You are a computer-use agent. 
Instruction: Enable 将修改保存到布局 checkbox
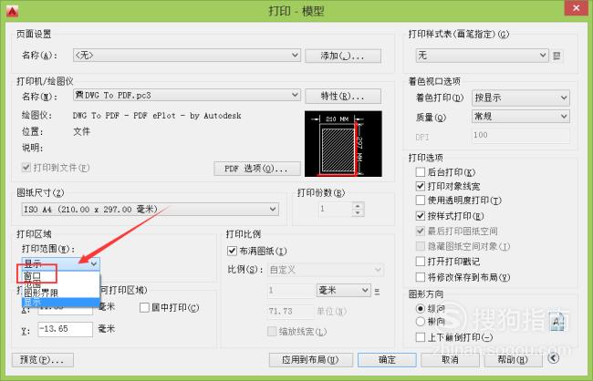(421, 277)
